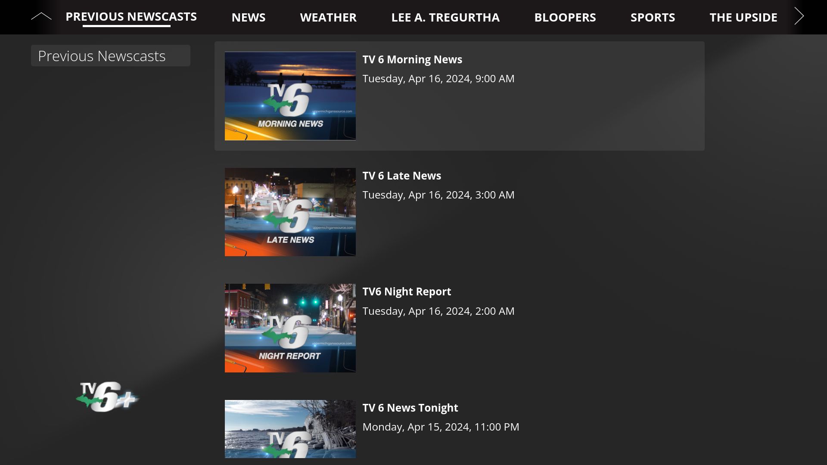The image size is (827, 465).
Task: Play TV6 Night Report episode
Action: pyautogui.click(x=407, y=291)
